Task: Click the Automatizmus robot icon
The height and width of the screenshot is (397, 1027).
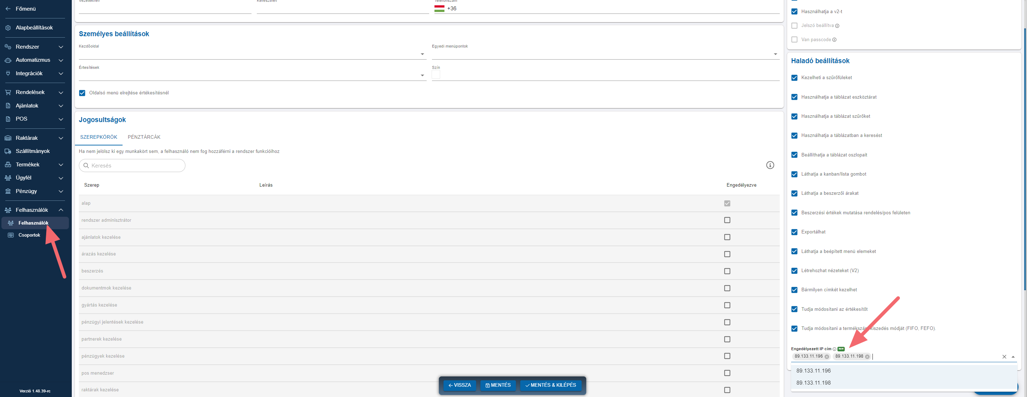Action: (8, 60)
